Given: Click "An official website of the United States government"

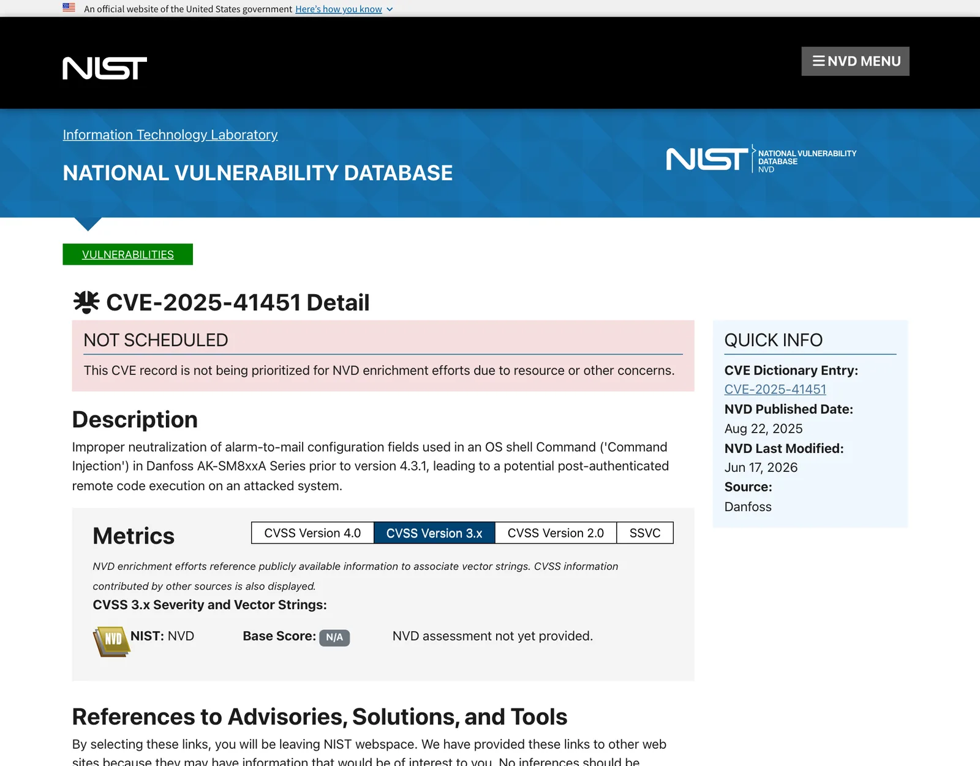Looking at the screenshot, I should click(x=188, y=9).
